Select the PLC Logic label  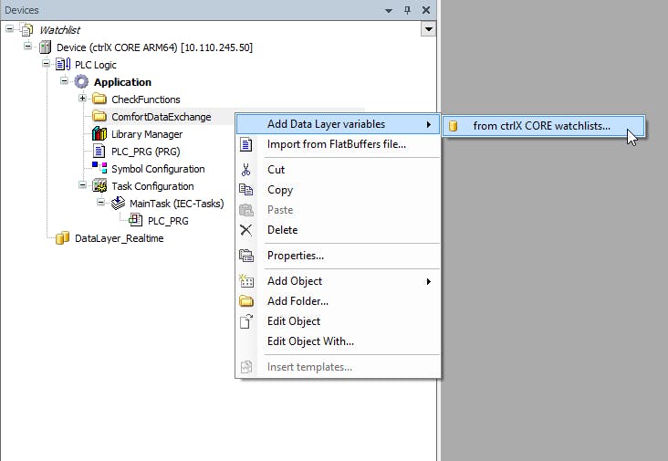[96, 65]
